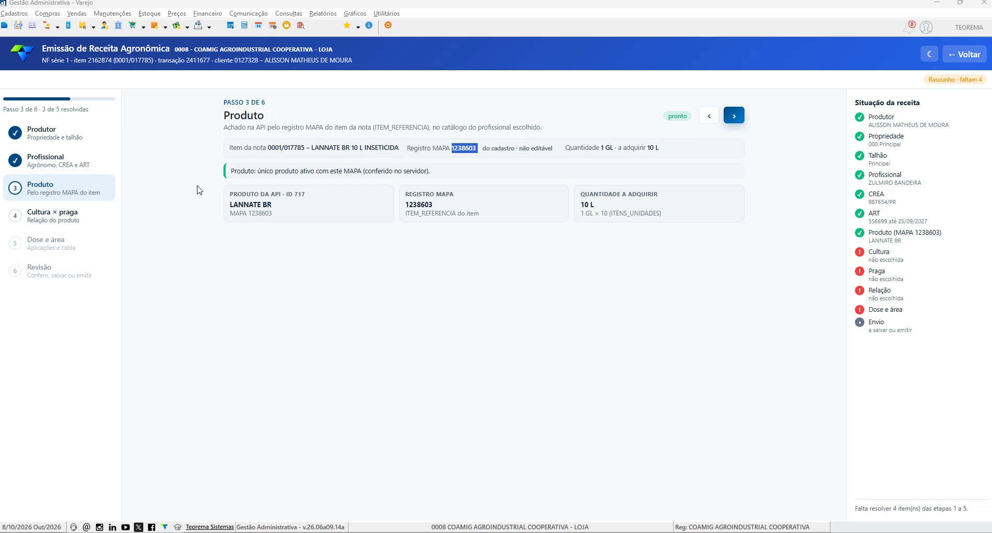This screenshot has width=992, height=533.
Task: Click the LANNATE BR product card
Action: click(308, 204)
